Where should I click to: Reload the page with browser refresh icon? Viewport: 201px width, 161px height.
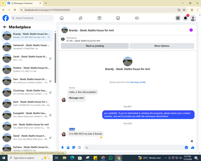coord(15,10)
